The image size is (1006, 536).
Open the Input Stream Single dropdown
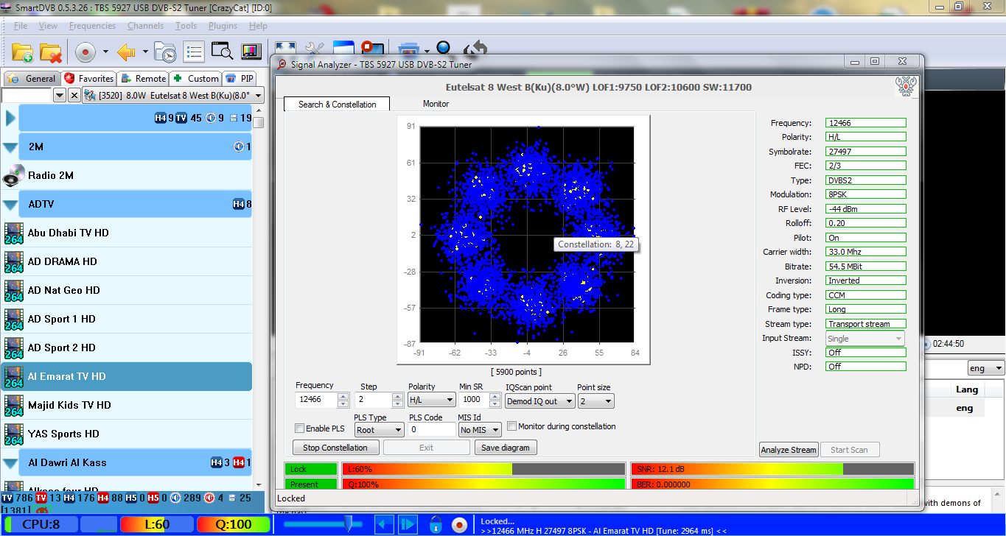click(866, 339)
